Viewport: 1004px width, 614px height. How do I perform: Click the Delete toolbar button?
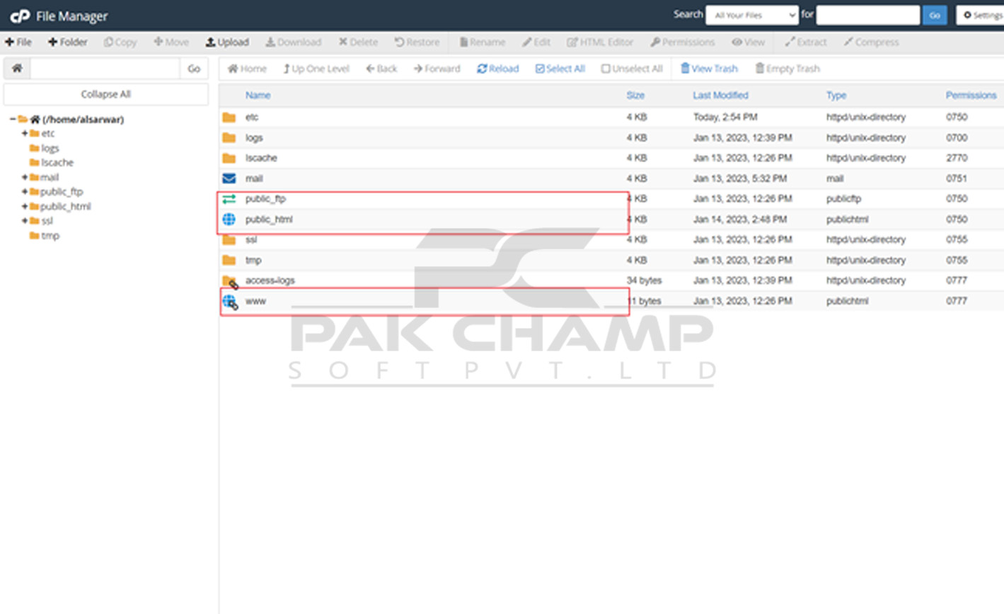click(x=358, y=42)
